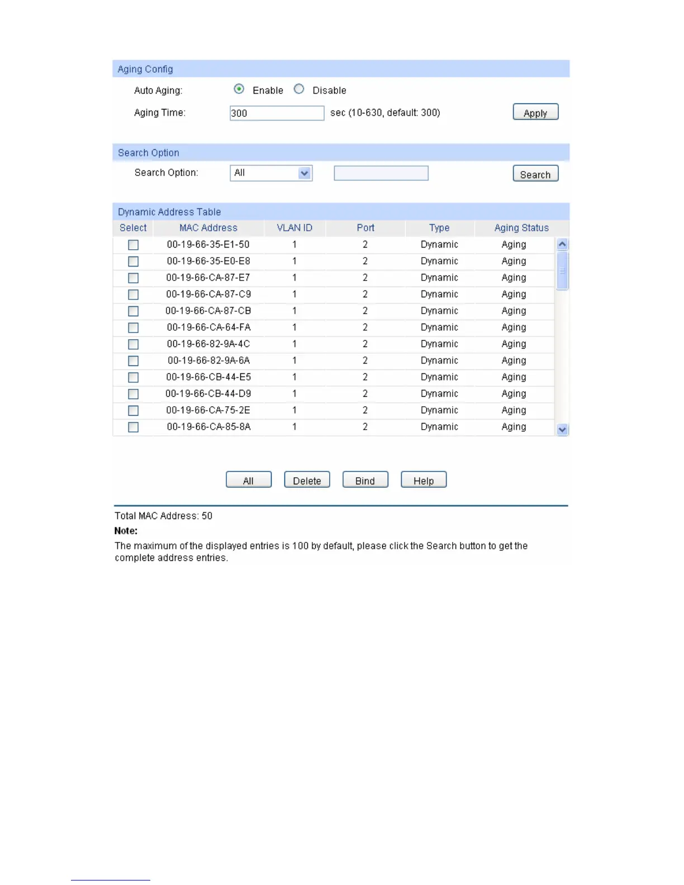Click the address table scrollbar thumb

click(x=563, y=270)
